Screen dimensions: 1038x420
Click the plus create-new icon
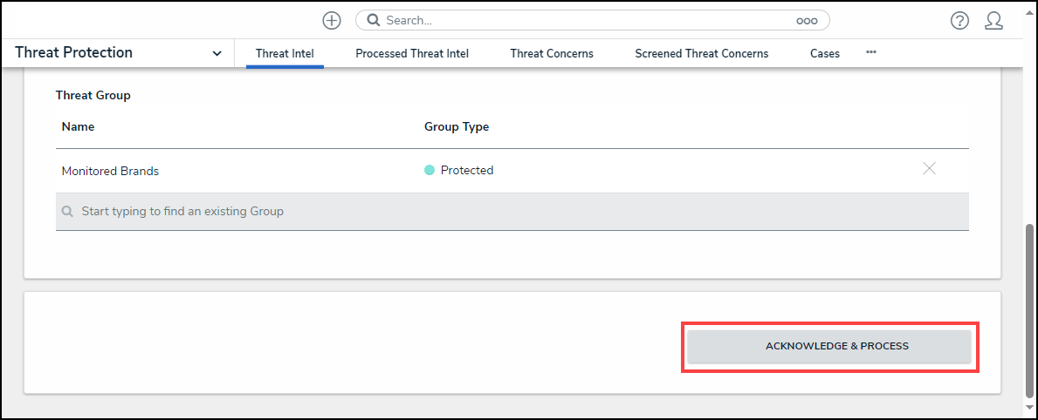(x=331, y=20)
